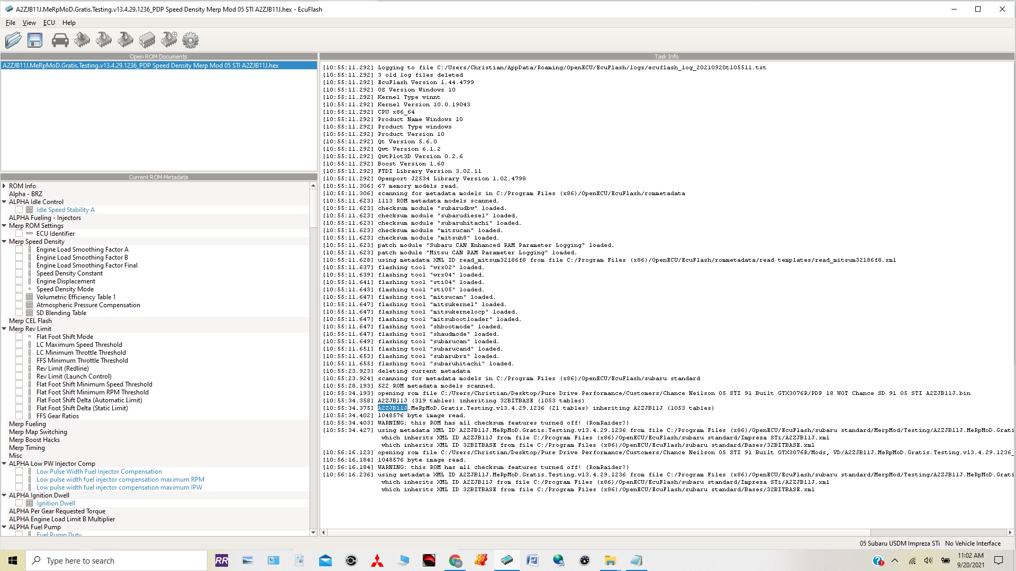Click the save ROM floppy disk icon

pyautogui.click(x=35, y=40)
